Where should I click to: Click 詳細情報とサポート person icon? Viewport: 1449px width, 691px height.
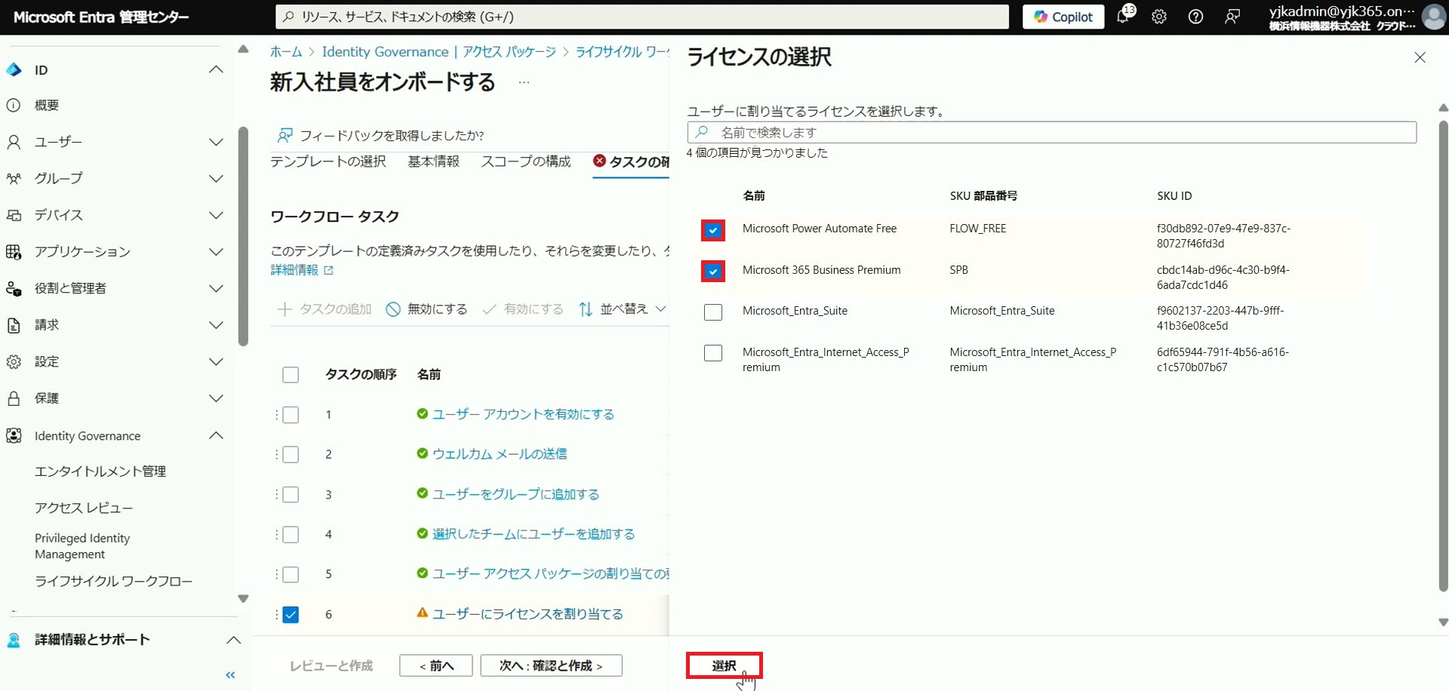(x=14, y=640)
